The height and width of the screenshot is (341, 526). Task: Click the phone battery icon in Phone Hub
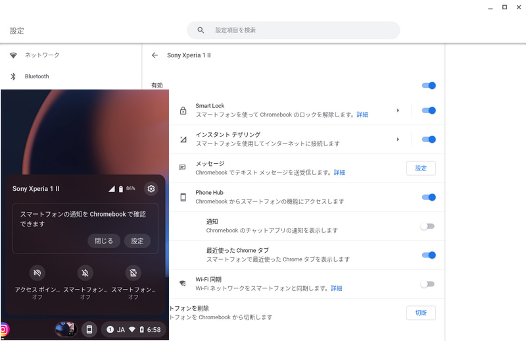[121, 189]
